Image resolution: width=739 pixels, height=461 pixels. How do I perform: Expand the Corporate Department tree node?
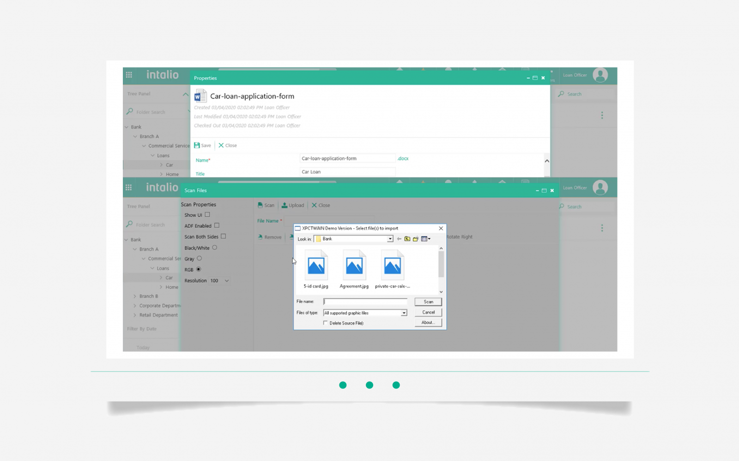pyautogui.click(x=135, y=306)
